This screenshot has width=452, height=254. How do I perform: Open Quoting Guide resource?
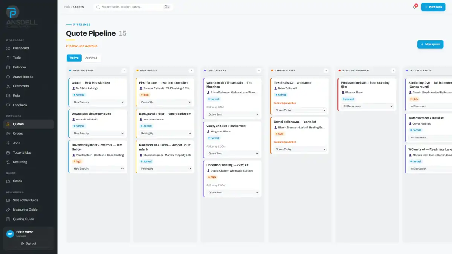(x=29, y=219)
